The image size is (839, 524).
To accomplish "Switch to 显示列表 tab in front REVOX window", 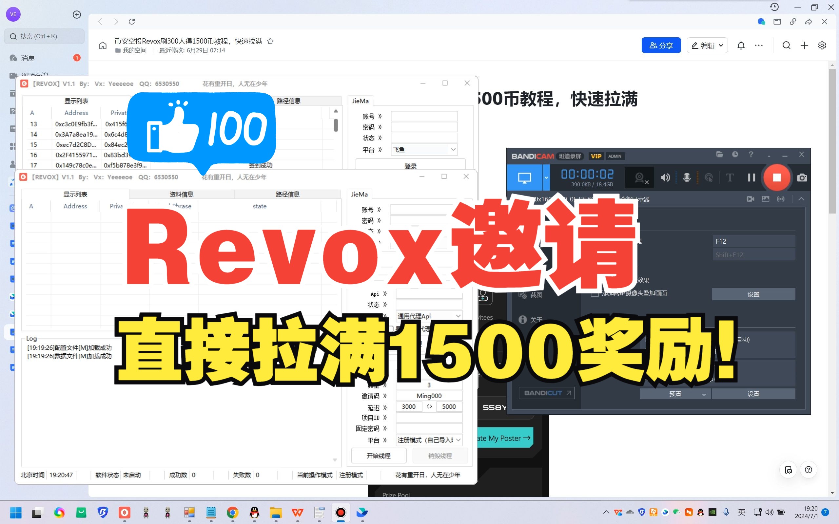I will pyautogui.click(x=75, y=195).
